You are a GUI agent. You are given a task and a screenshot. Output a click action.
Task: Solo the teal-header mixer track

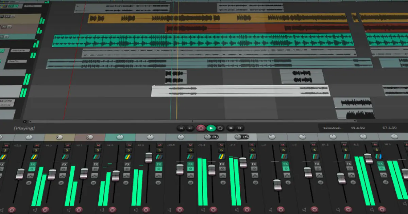click(x=129, y=150)
